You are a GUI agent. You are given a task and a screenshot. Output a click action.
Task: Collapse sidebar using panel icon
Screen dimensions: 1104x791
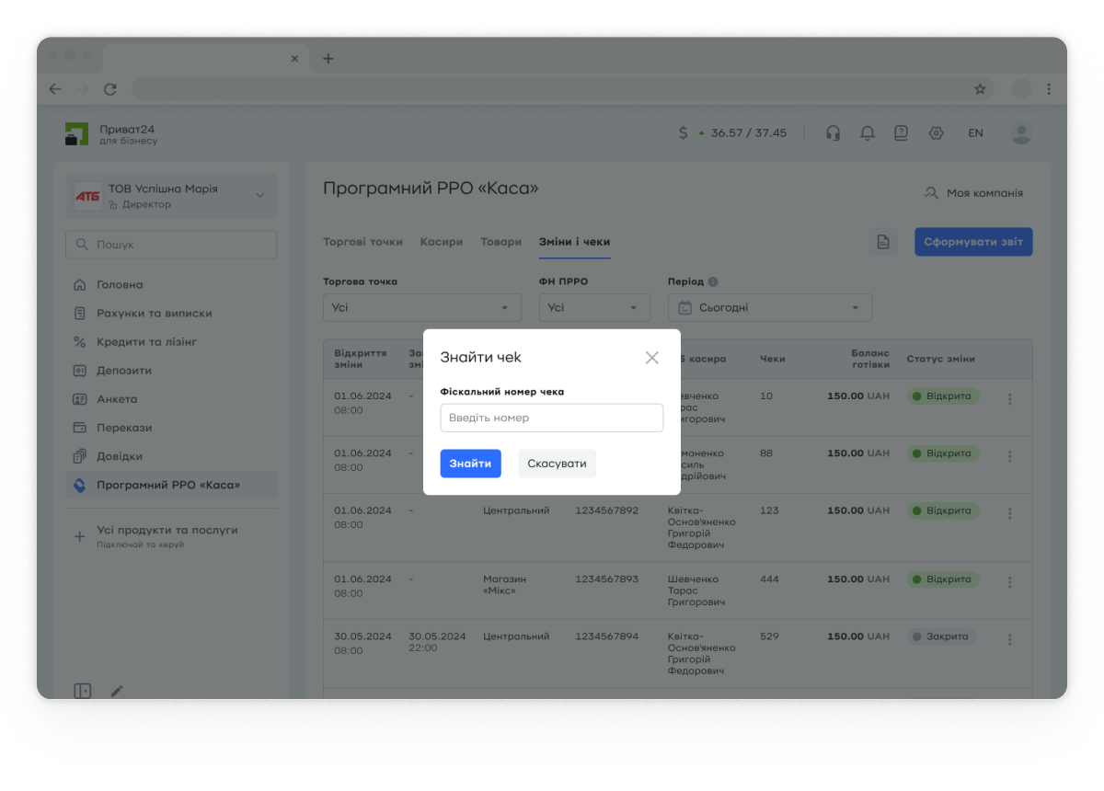pyautogui.click(x=83, y=691)
